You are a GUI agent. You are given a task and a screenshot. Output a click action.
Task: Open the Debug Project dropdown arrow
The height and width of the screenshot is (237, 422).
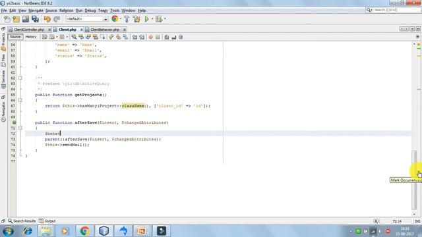[165, 19]
